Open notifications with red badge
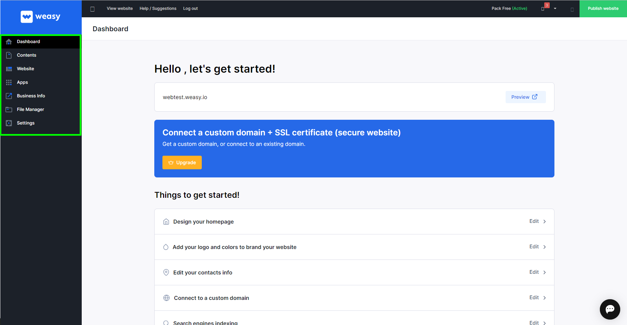Image resolution: width=627 pixels, height=325 pixels. (544, 7)
